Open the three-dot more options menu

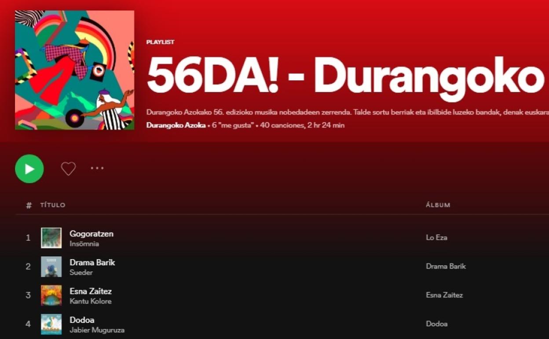coord(97,168)
